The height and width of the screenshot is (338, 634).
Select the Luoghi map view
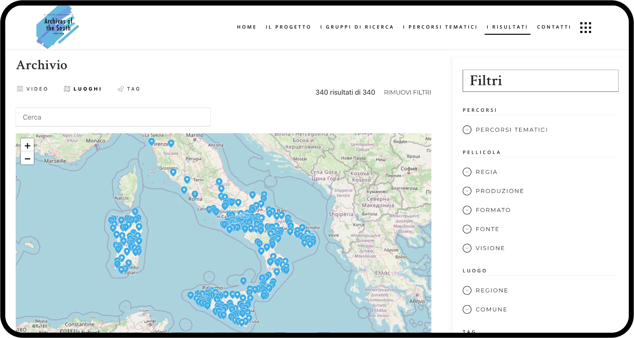(83, 89)
